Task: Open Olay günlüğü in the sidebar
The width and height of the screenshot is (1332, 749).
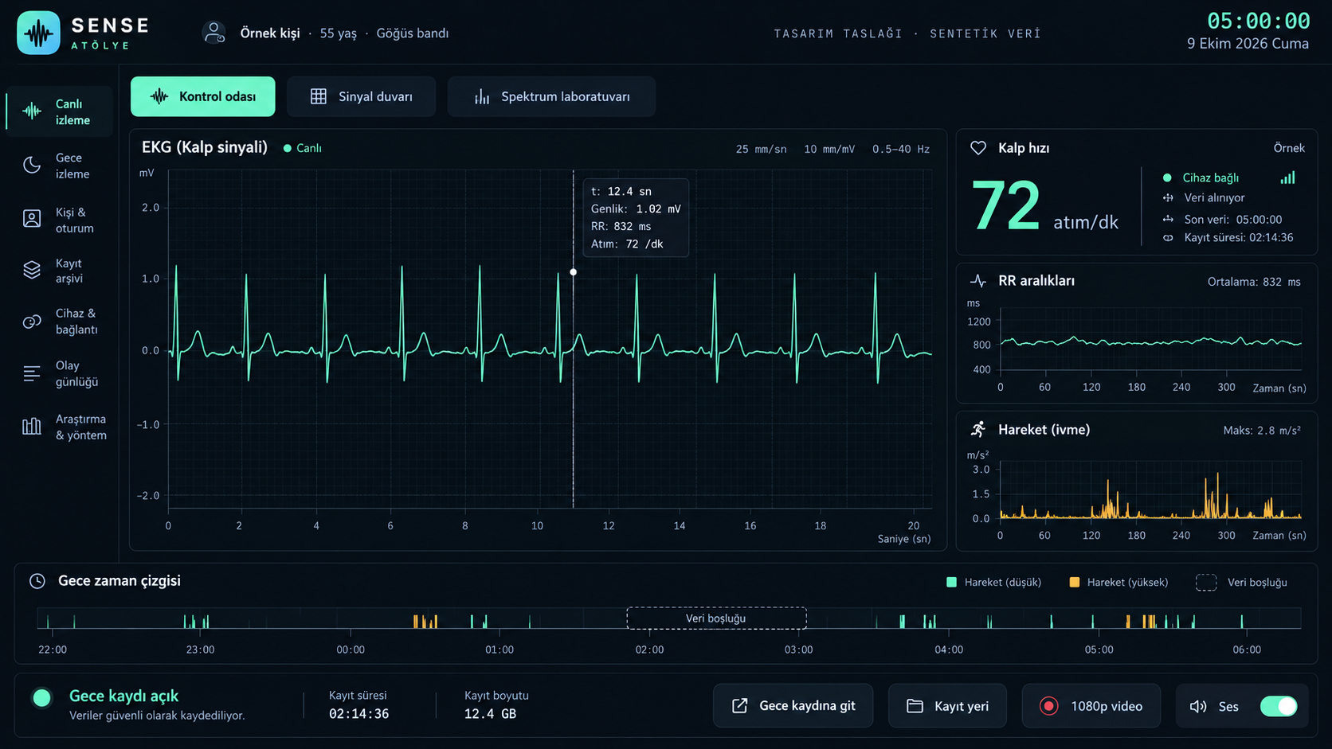Action: click(59, 373)
